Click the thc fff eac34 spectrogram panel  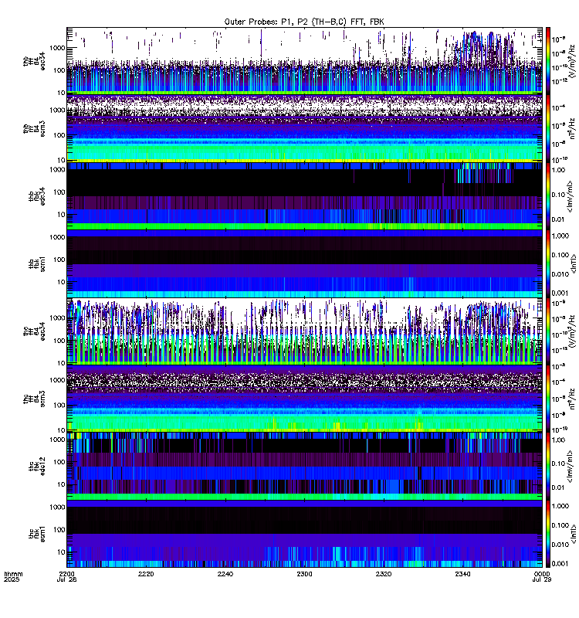(x=304, y=331)
